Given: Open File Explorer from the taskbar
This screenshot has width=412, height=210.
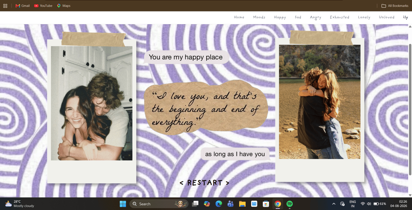Looking at the screenshot, I should point(242,204).
